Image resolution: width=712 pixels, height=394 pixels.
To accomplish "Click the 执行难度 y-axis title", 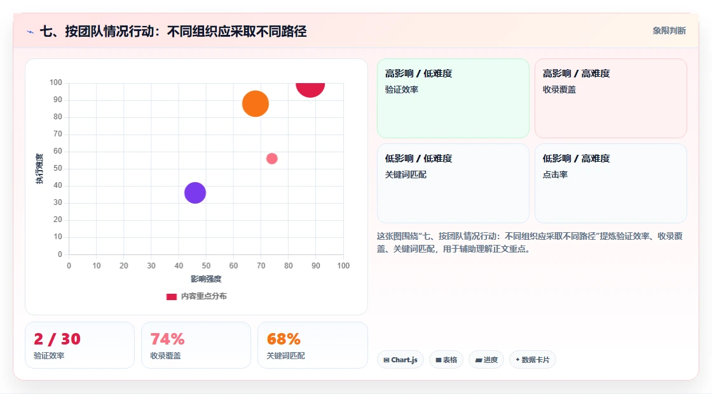I will tap(39, 169).
